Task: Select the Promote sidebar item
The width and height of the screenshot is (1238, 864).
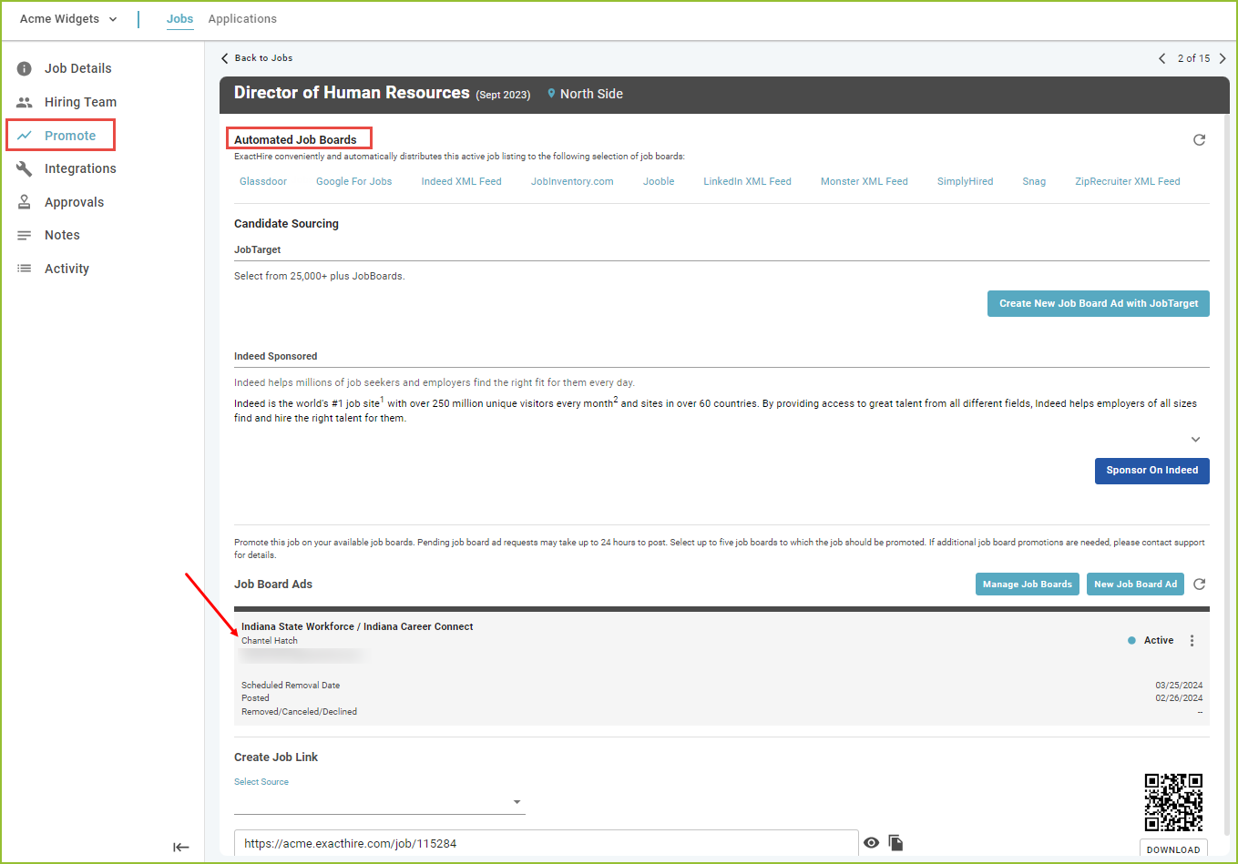Action: click(70, 136)
